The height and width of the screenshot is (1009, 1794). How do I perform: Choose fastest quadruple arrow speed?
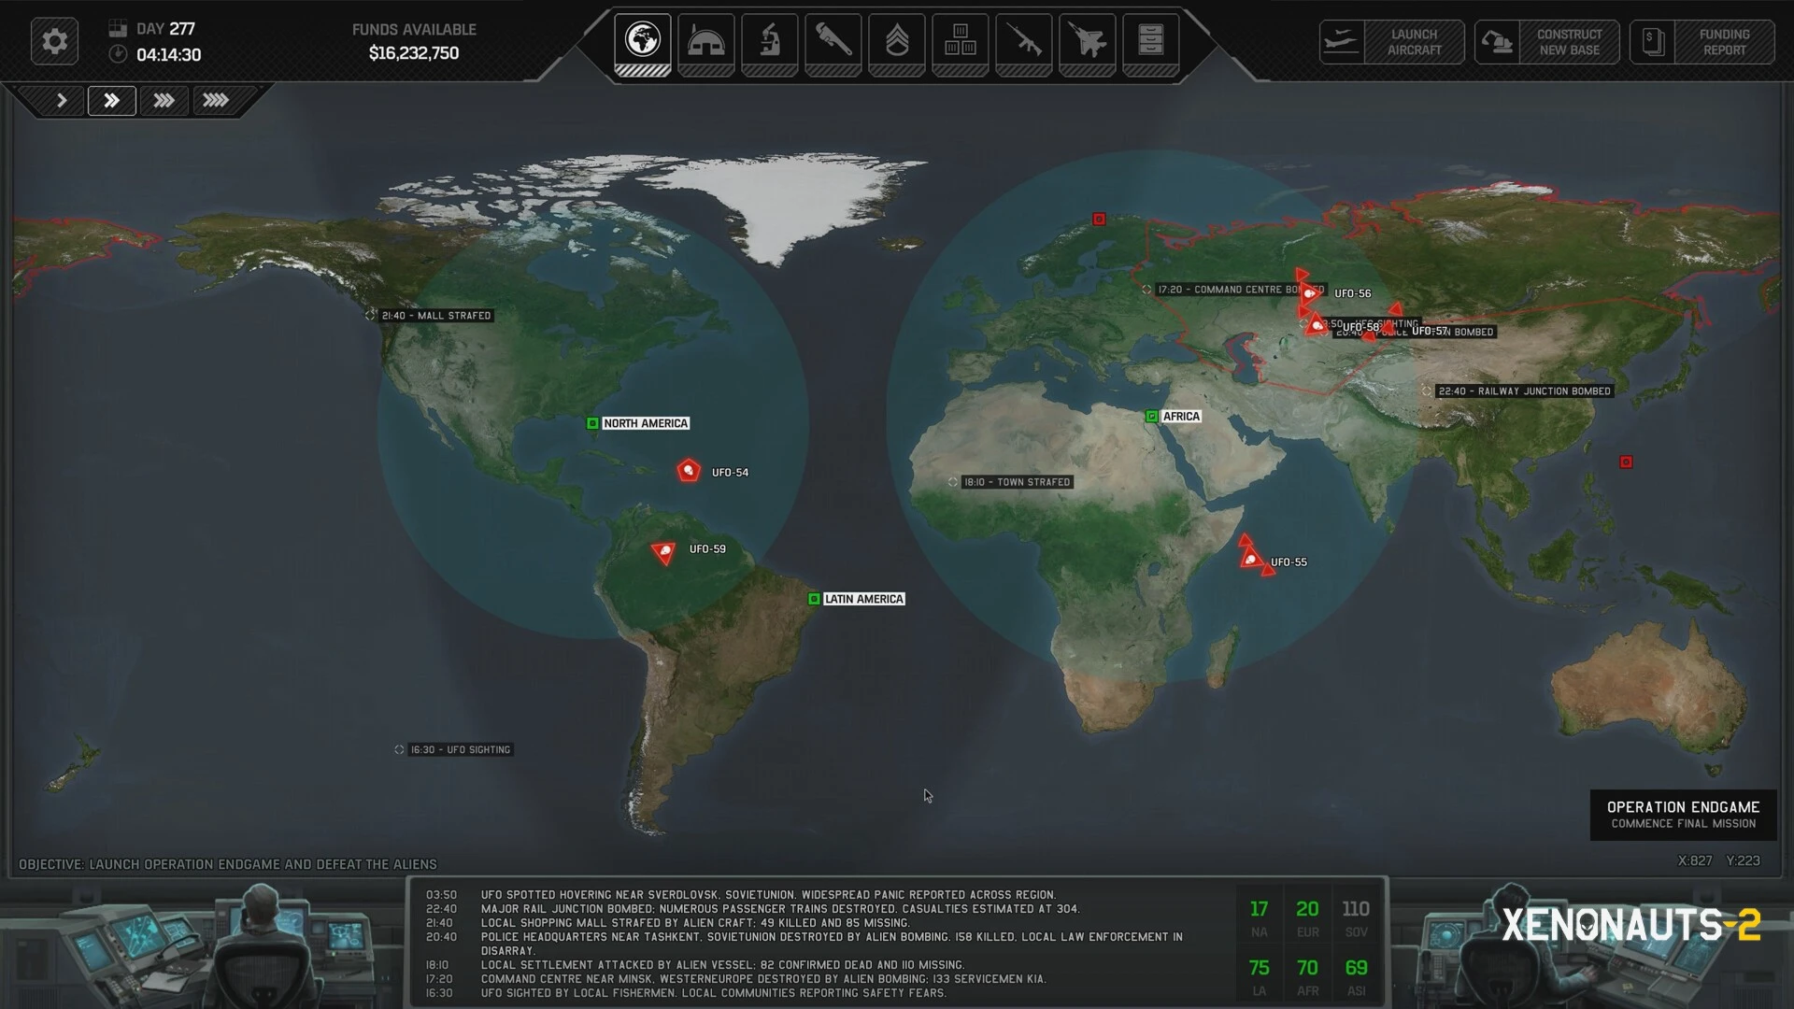click(x=216, y=100)
